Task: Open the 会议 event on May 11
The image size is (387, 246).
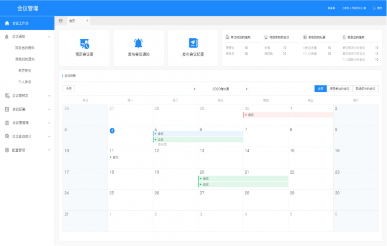Action: point(115,157)
